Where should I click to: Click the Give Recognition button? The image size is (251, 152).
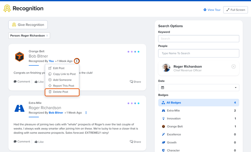click(x=28, y=25)
